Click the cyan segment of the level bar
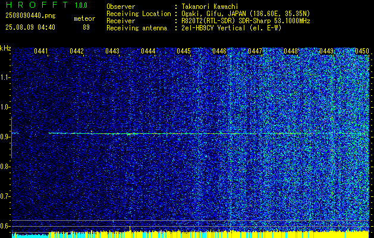 (x=30, y=236)
